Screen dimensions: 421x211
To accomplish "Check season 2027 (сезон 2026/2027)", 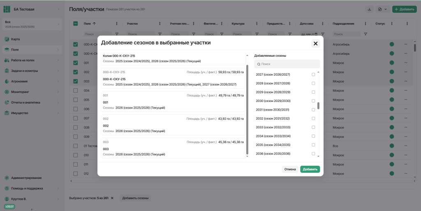I will [x=313, y=74].
